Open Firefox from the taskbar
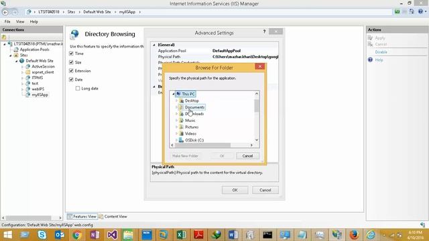429x241 pixels. point(354,235)
